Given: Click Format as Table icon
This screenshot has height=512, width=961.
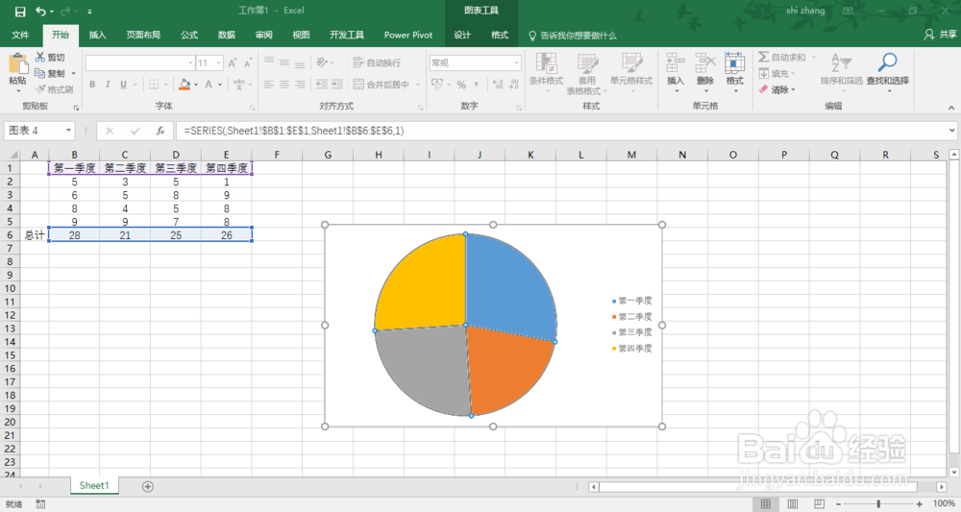Looking at the screenshot, I should tap(587, 63).
